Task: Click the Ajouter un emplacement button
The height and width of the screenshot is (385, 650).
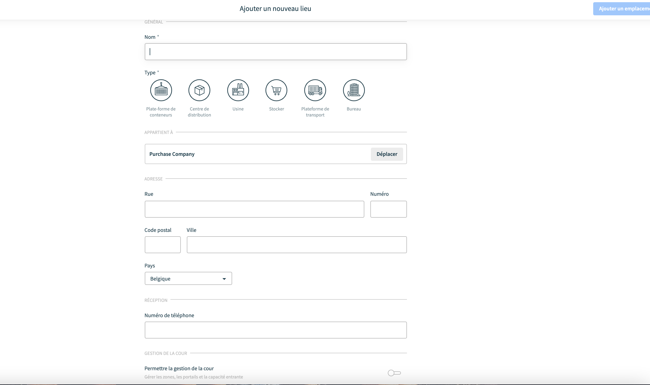Action: [622, 9]
